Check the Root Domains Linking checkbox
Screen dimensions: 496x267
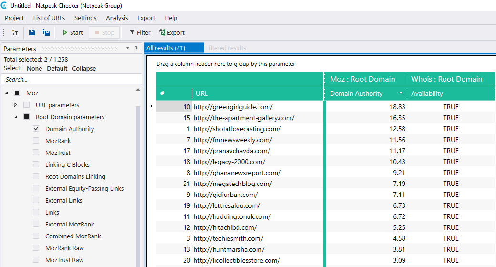(x=36, y=176)
